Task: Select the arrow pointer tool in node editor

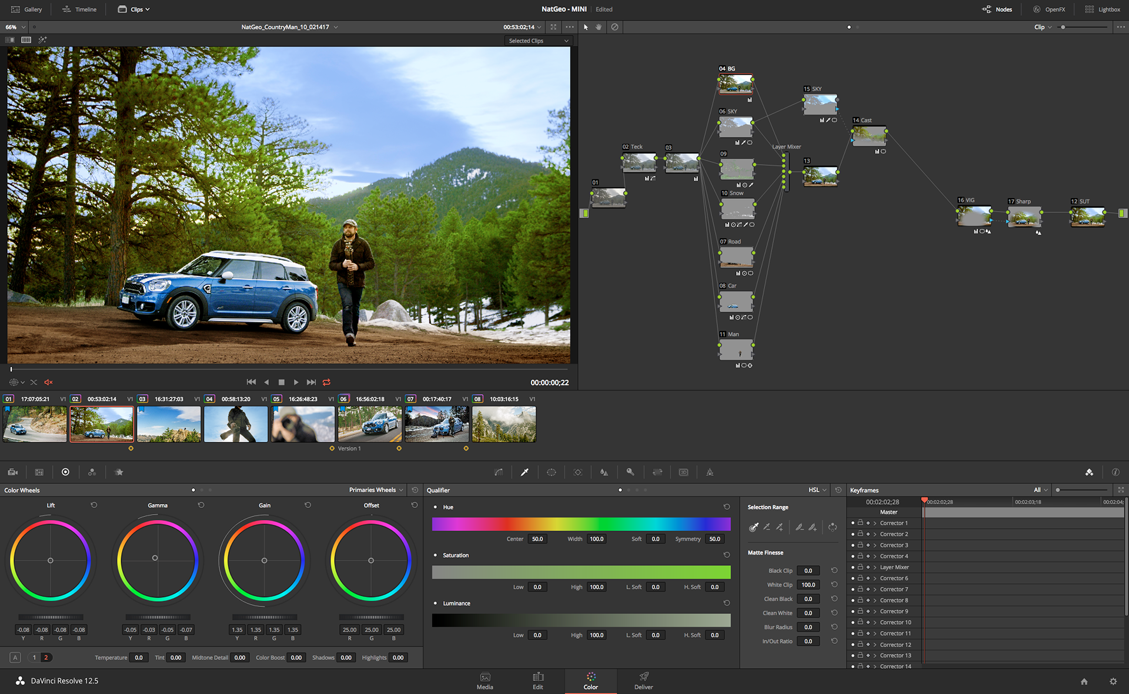Action: [x=586, y=27]
